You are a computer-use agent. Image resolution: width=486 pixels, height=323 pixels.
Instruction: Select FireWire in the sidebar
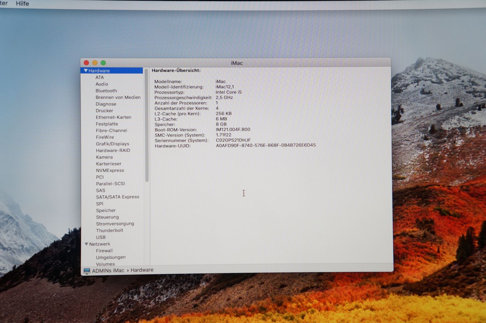click(105, 137)
